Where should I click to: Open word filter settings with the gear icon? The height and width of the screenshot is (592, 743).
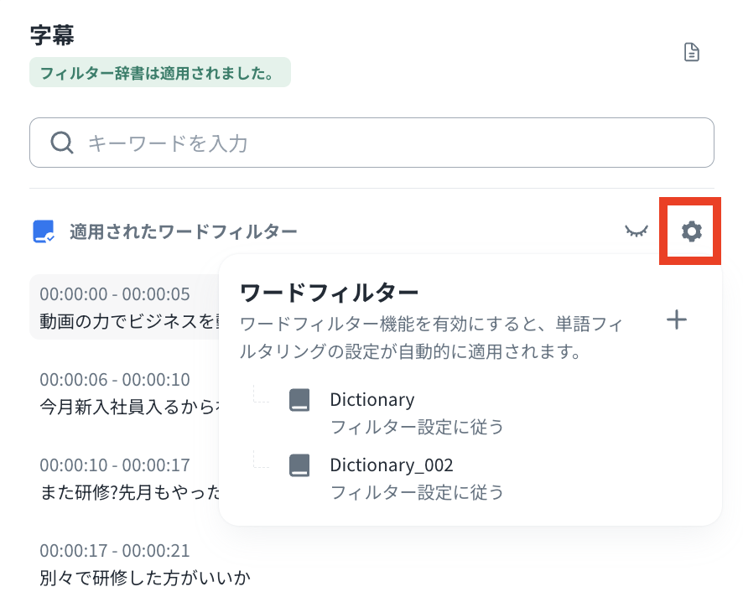691,231
